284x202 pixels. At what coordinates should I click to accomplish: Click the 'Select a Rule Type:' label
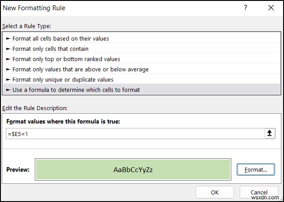pos(27,26)
